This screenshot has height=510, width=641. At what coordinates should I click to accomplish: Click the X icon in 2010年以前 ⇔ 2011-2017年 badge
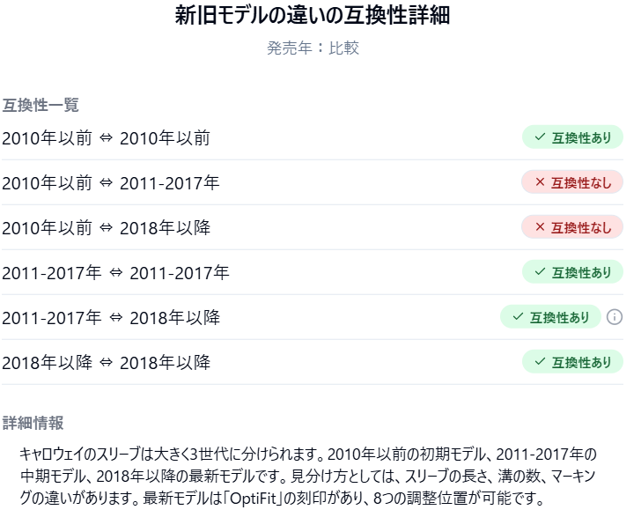click(x=539, y=182)
